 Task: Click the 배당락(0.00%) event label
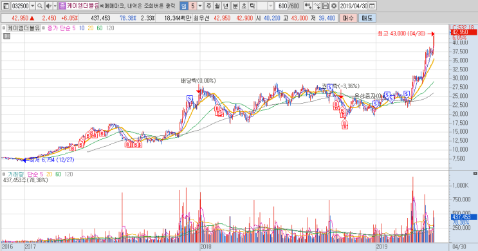click(198, 80)
